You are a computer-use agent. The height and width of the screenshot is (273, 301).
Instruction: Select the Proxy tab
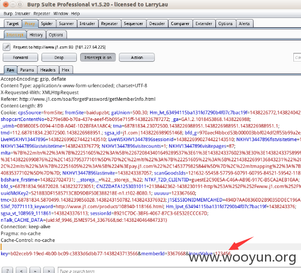point(30,23)
